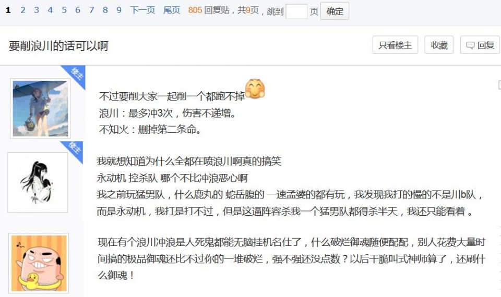
Task: Click the line starting 我之前玩猛男队
Action: [290, 194]
